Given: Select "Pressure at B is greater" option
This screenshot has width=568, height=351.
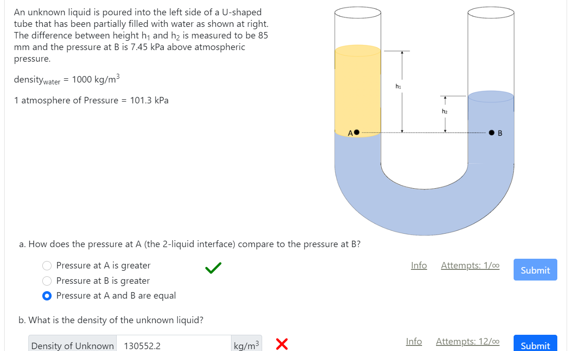Looking at the screenshot, I should 47,281.
